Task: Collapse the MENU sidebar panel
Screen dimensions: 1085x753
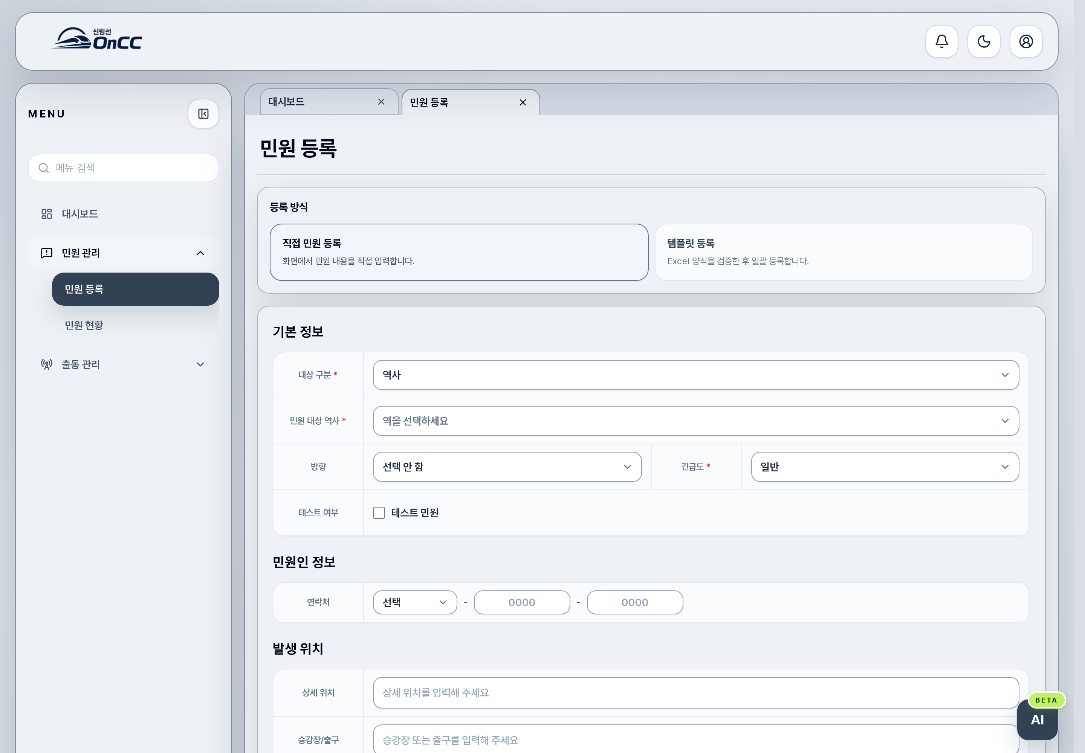Action: [x=203, y=114]
